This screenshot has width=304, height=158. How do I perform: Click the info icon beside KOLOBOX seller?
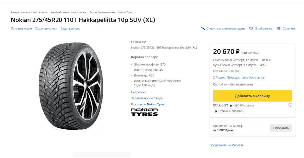click(290, 105)
